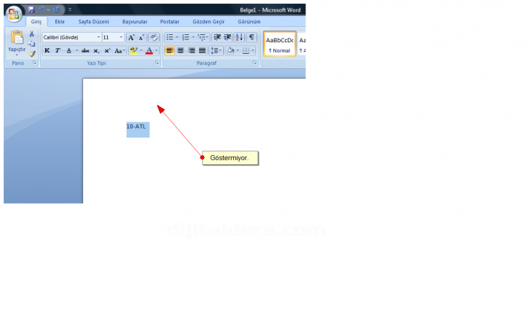Viewport: 532px width, 313px height.
Task: Align text right
Action: (192, 50)
